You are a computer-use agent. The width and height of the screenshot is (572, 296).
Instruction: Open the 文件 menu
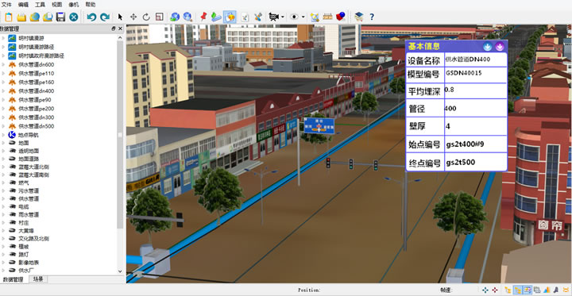tap(6, 5)
